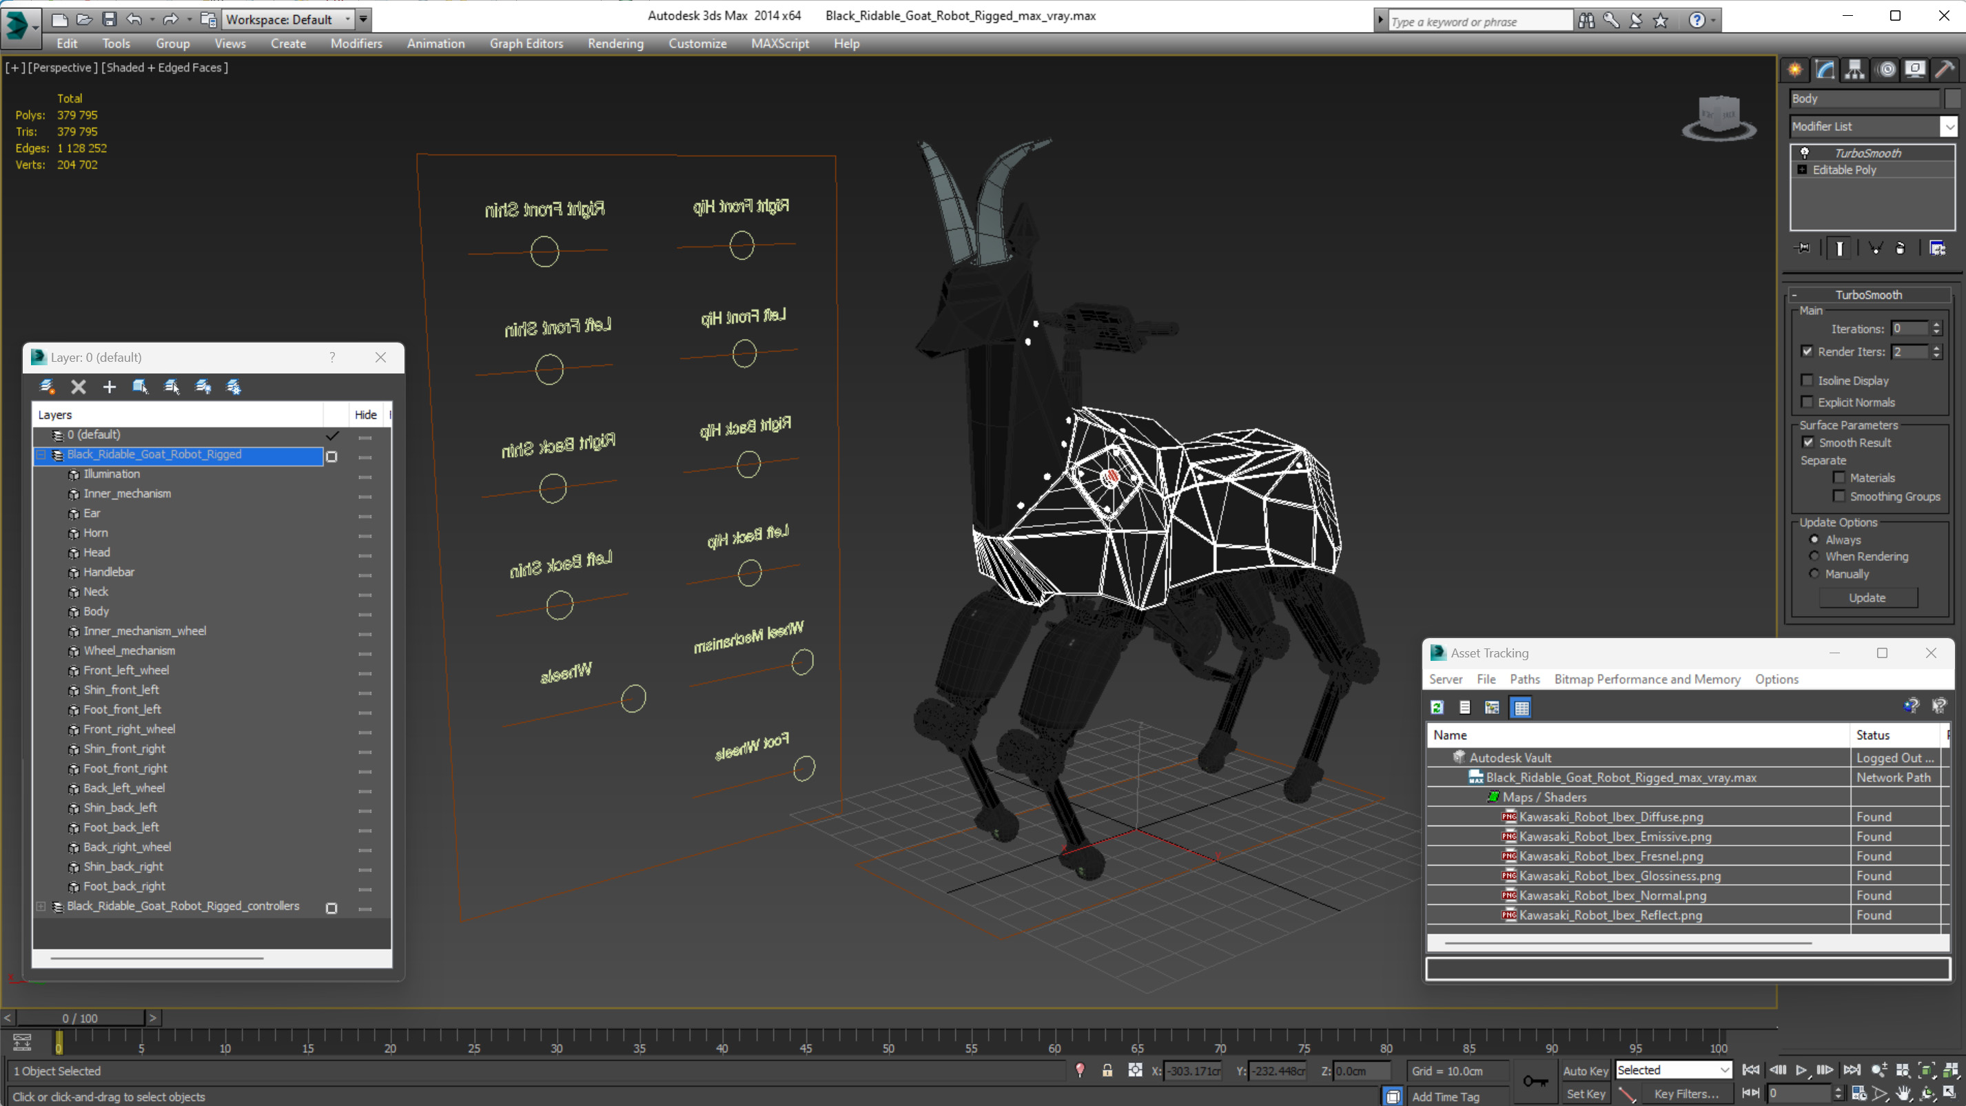
Task: Click Refresh icon in Asset Tracking
Action: [x=1437, y=708]
